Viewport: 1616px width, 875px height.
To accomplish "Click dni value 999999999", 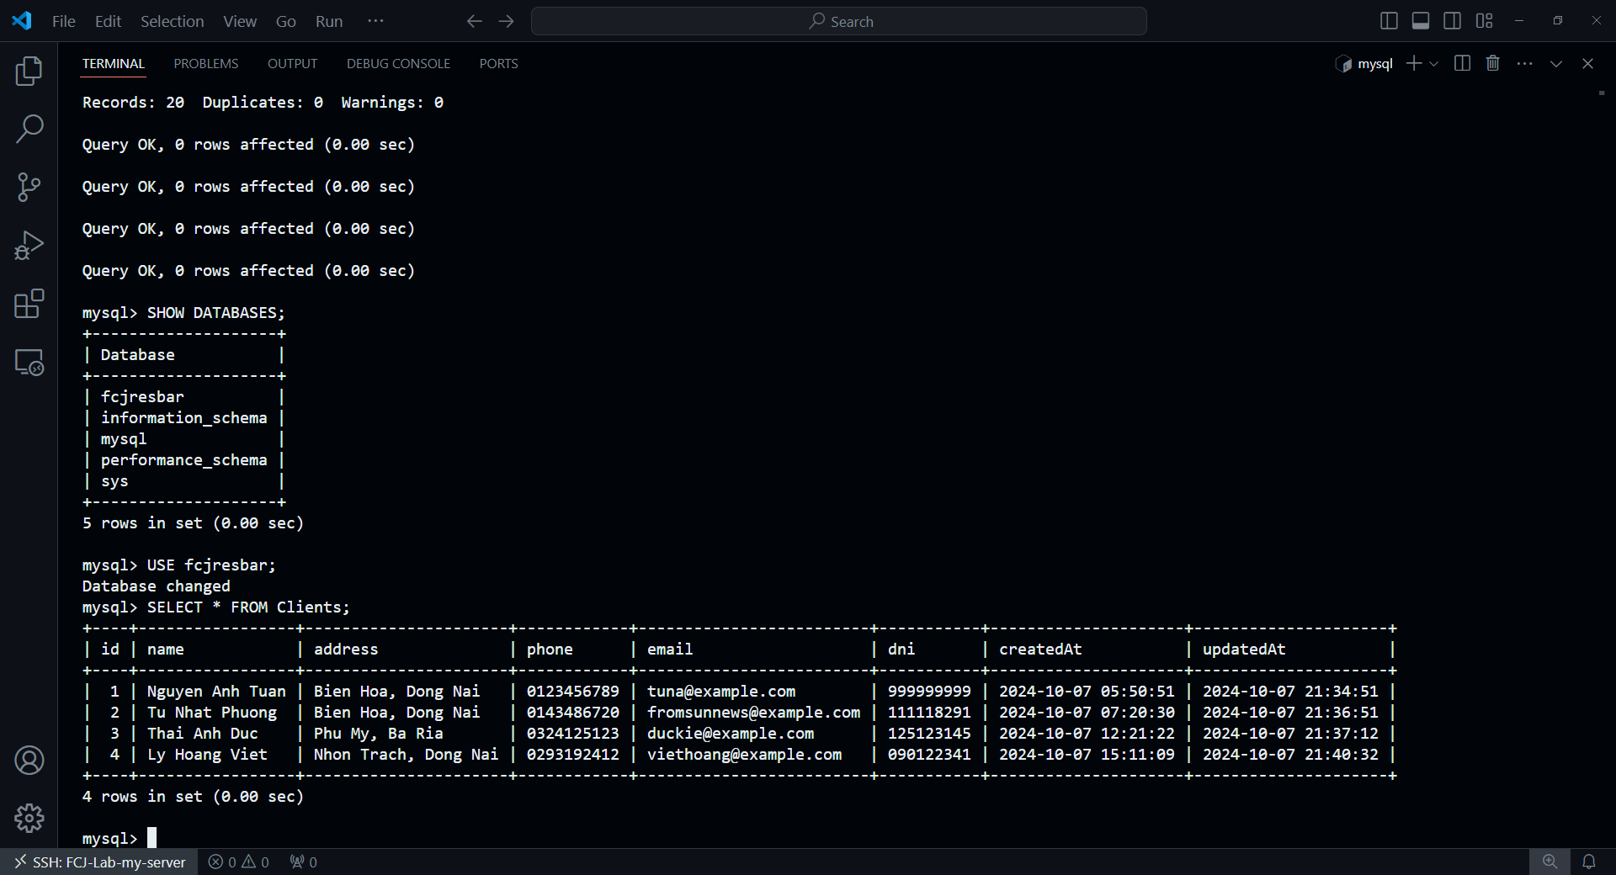I will 929,691.
